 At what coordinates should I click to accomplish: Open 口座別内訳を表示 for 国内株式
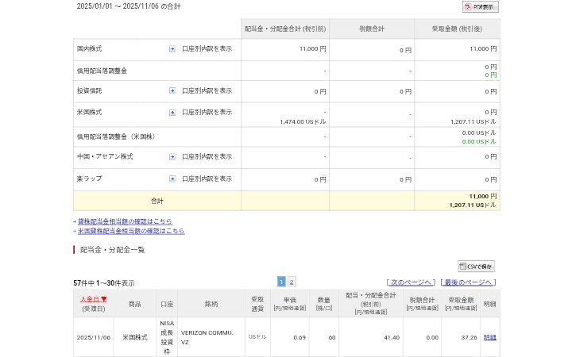coord(207,48)
